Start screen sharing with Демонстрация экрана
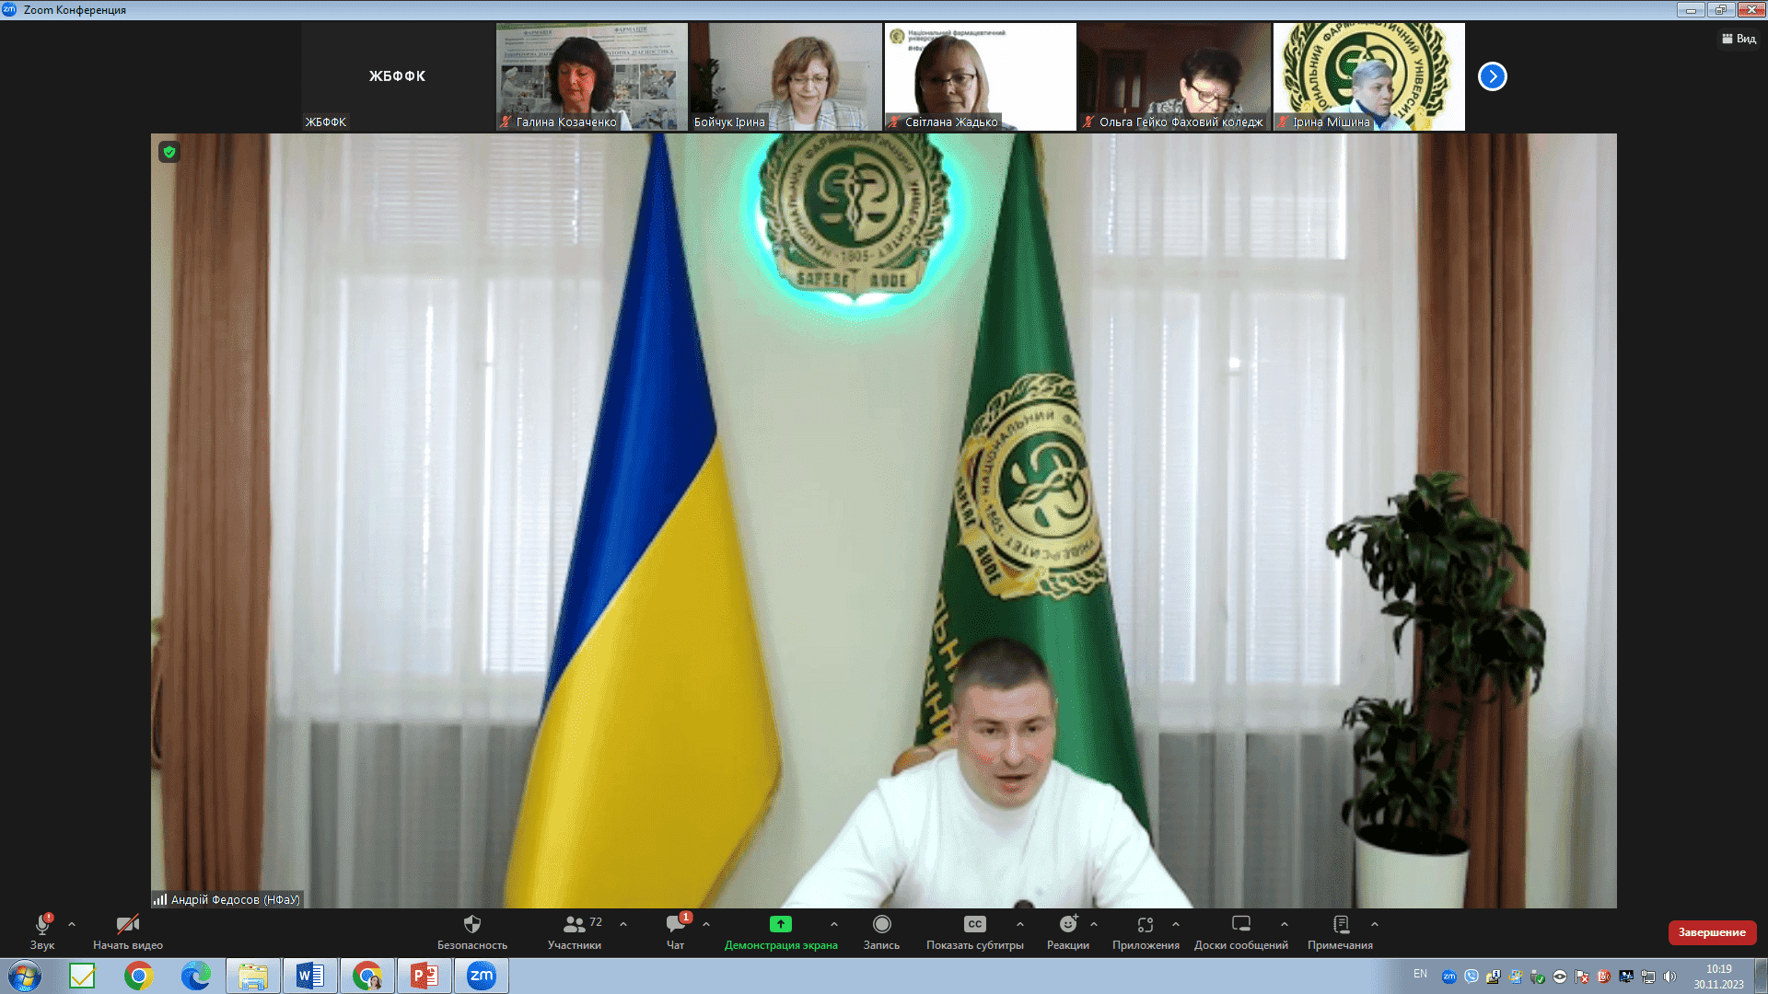The image size is (1768, 994). (781, 931)
